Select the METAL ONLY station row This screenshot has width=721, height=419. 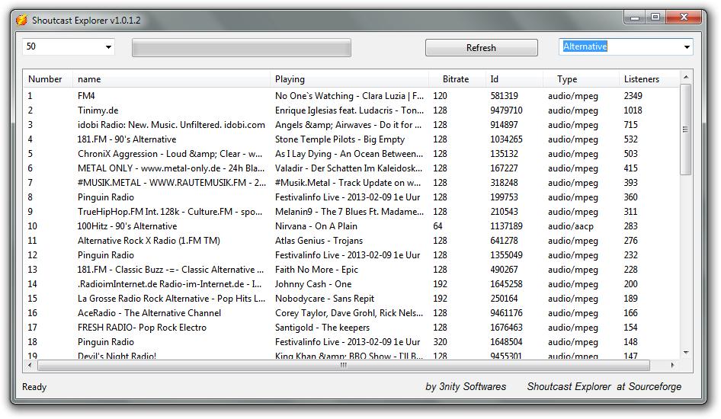351,168
